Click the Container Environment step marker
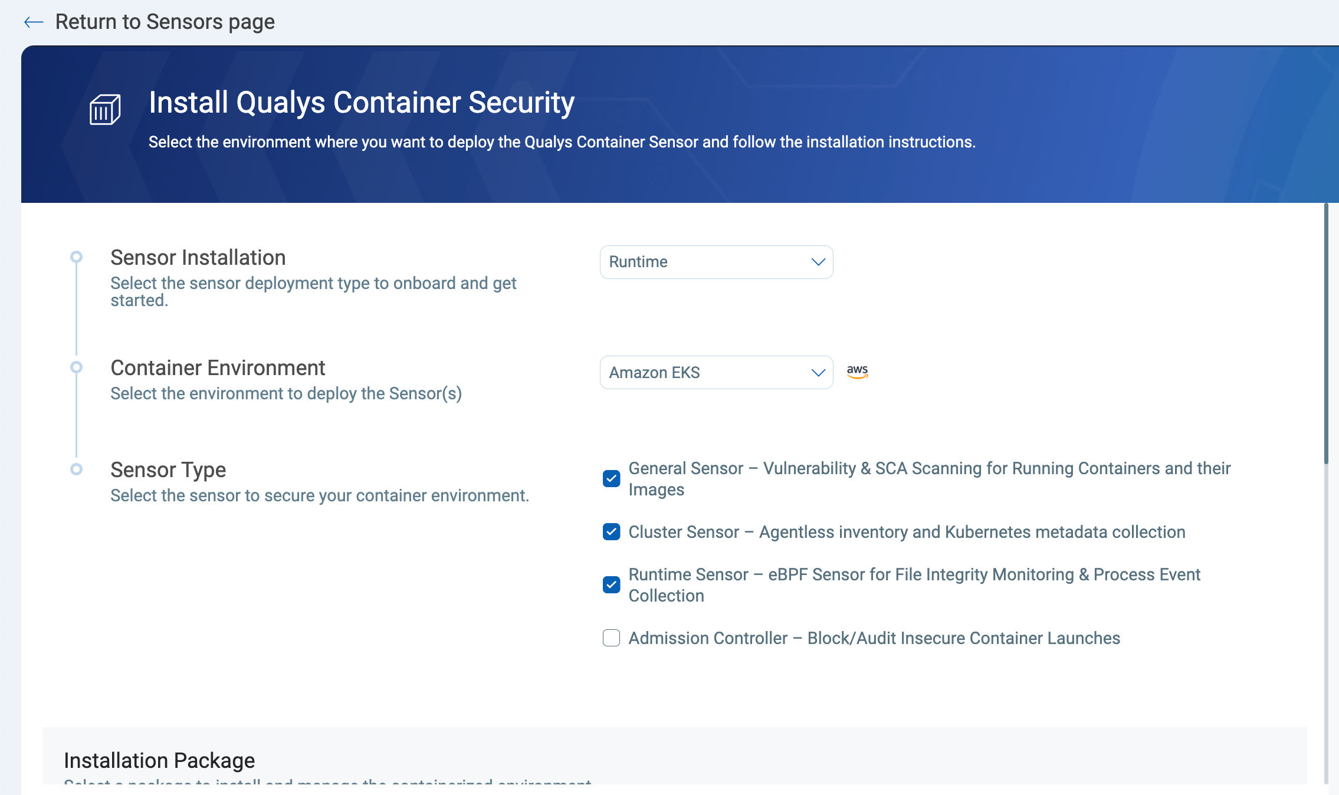1339x795 pixels. 76,367
